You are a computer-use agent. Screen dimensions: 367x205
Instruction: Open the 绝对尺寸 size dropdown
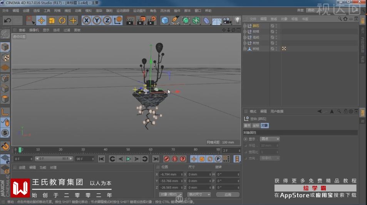pos(199,195)
